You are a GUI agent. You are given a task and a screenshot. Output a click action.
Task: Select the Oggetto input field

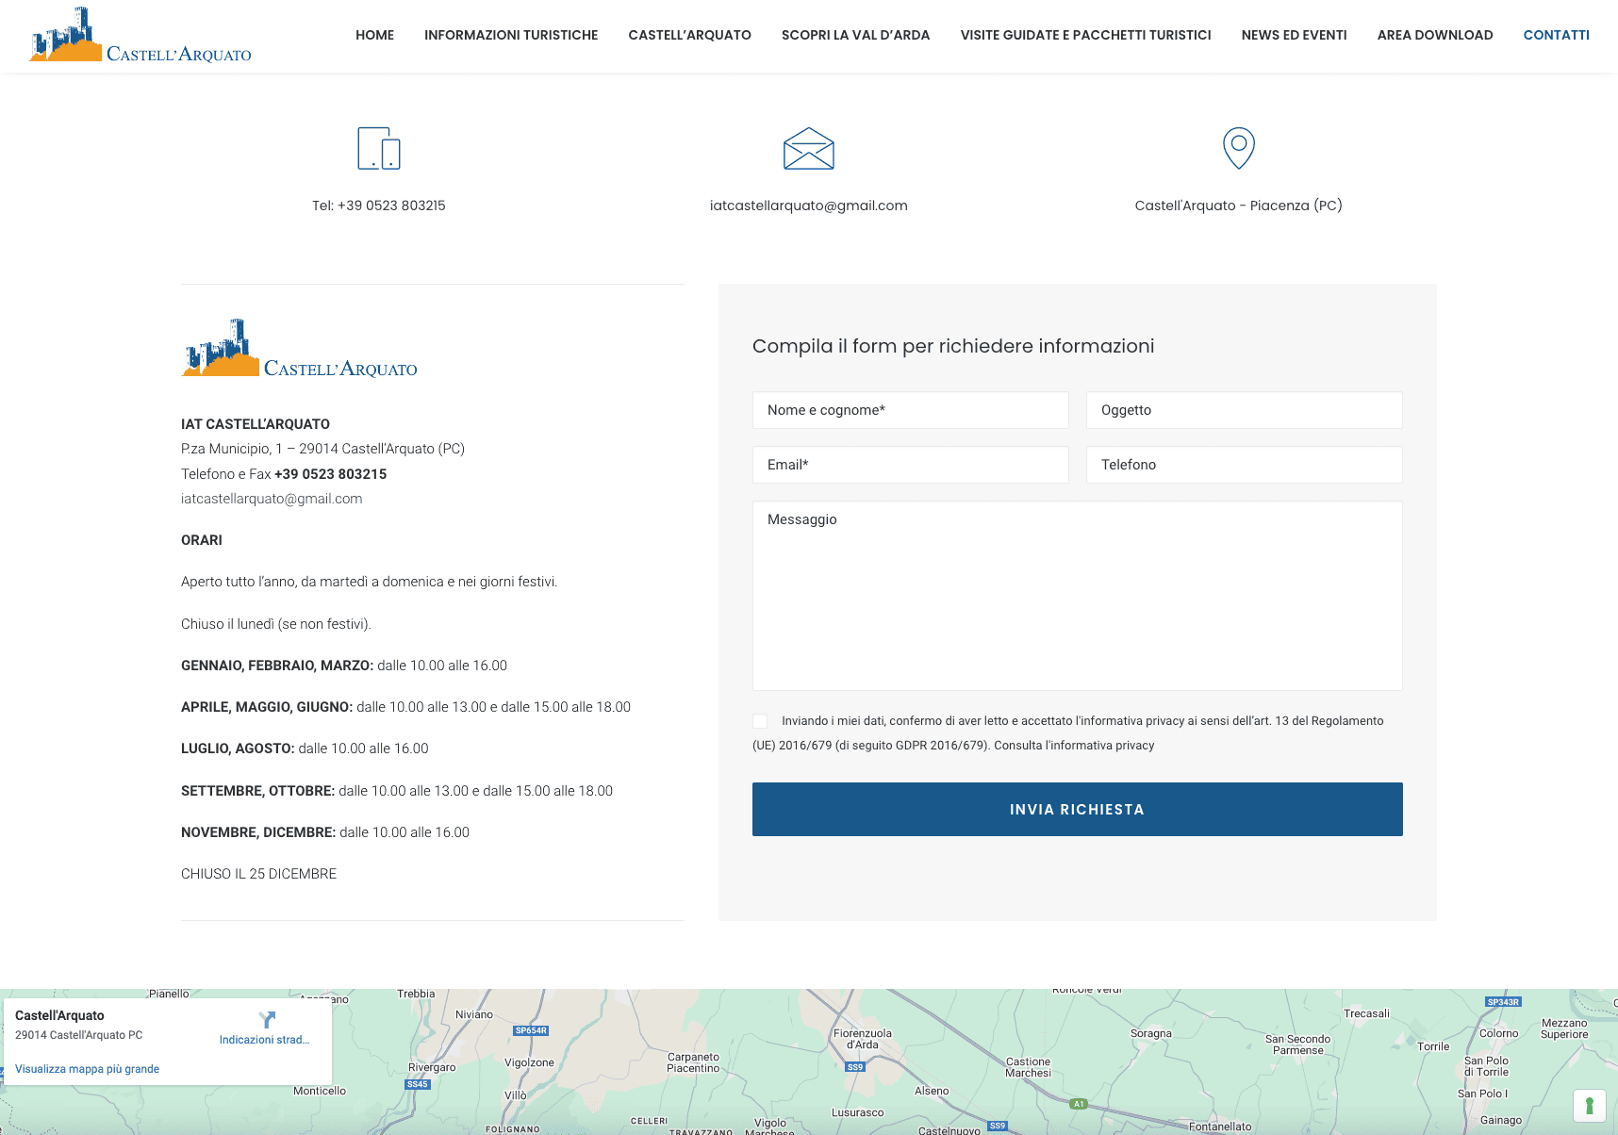pos(1244,410)
